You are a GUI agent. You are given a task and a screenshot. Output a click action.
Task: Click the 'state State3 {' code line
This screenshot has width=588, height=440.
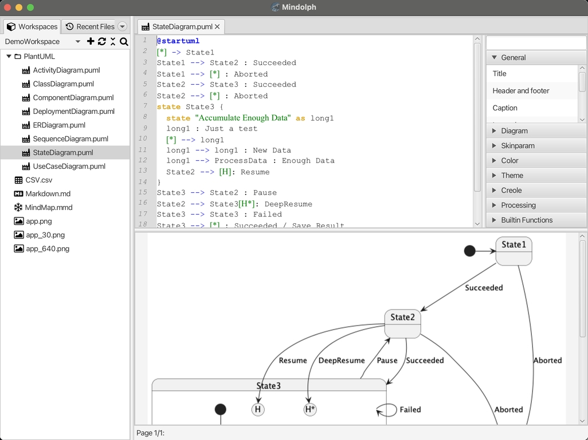[190, 107]
